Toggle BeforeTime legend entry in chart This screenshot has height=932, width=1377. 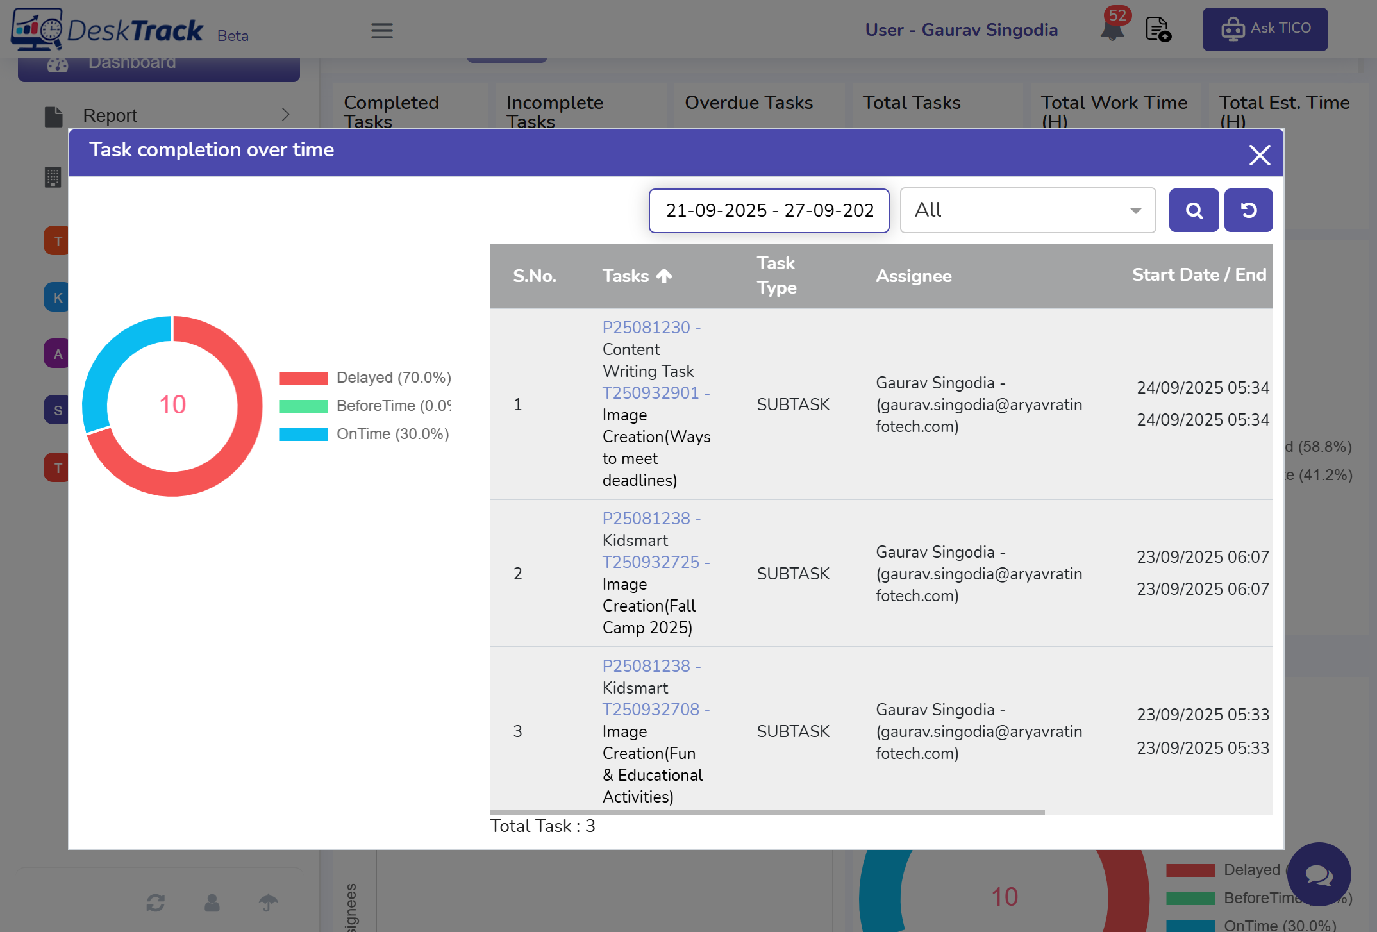point(365,406)
